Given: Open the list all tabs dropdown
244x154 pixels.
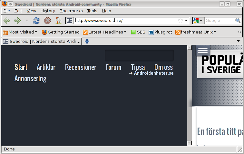Looking at the screenshot, I should (x=238, y=41).
